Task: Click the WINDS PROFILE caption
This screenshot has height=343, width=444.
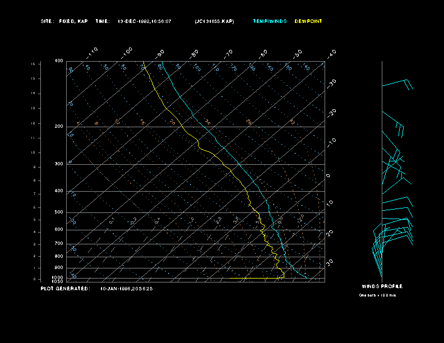Action: pyautogui.click(x=382, y=286)
